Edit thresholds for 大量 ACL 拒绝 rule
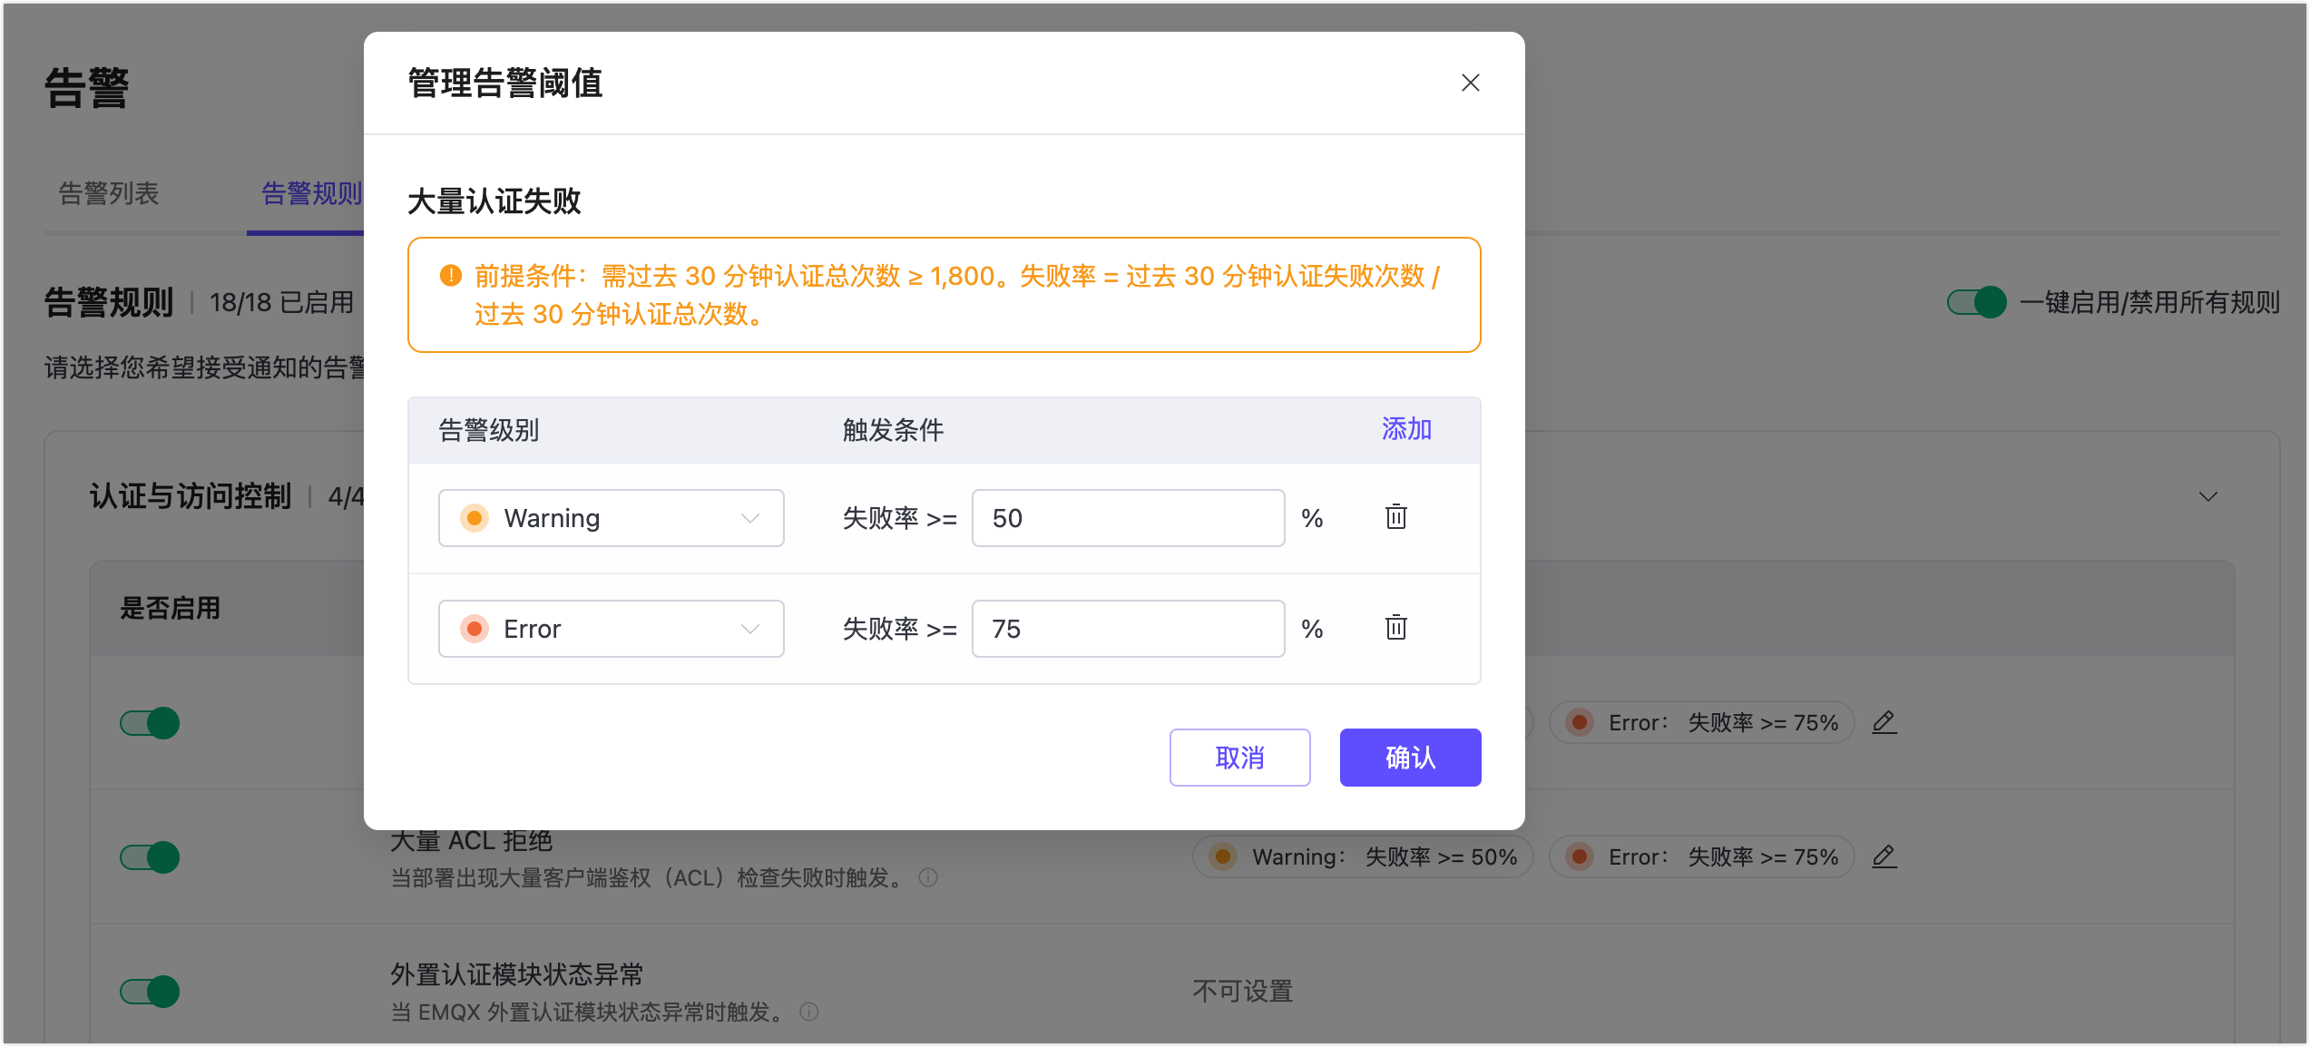Viewport: 2310px width, 1047px height. tap(1884, 856)
